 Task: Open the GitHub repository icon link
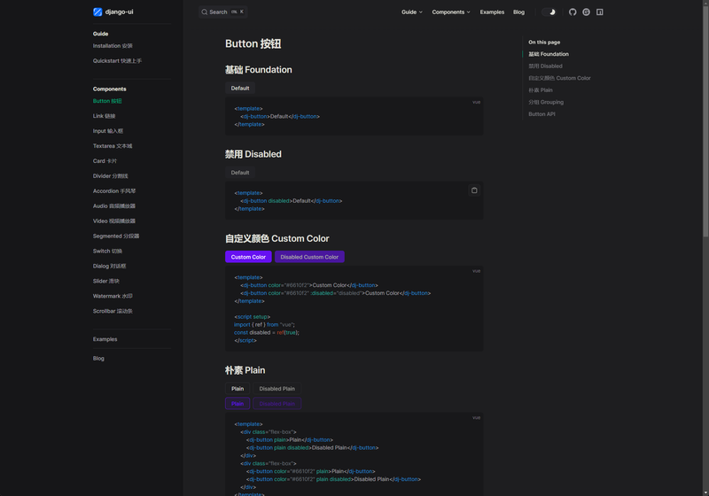(573, 12)
